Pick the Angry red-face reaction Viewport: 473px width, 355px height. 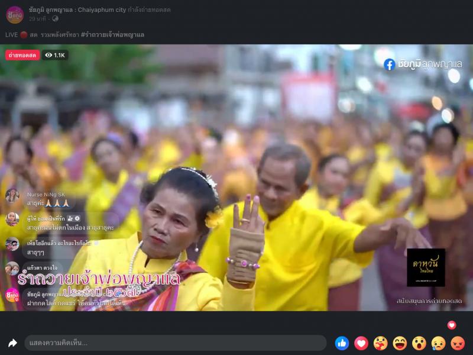click(458, 343)
